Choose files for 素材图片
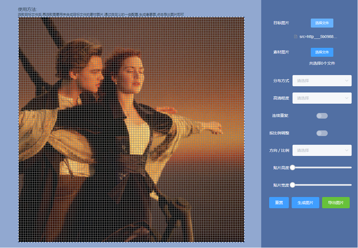This screenshot has height=248, width=358. (322, 52)
